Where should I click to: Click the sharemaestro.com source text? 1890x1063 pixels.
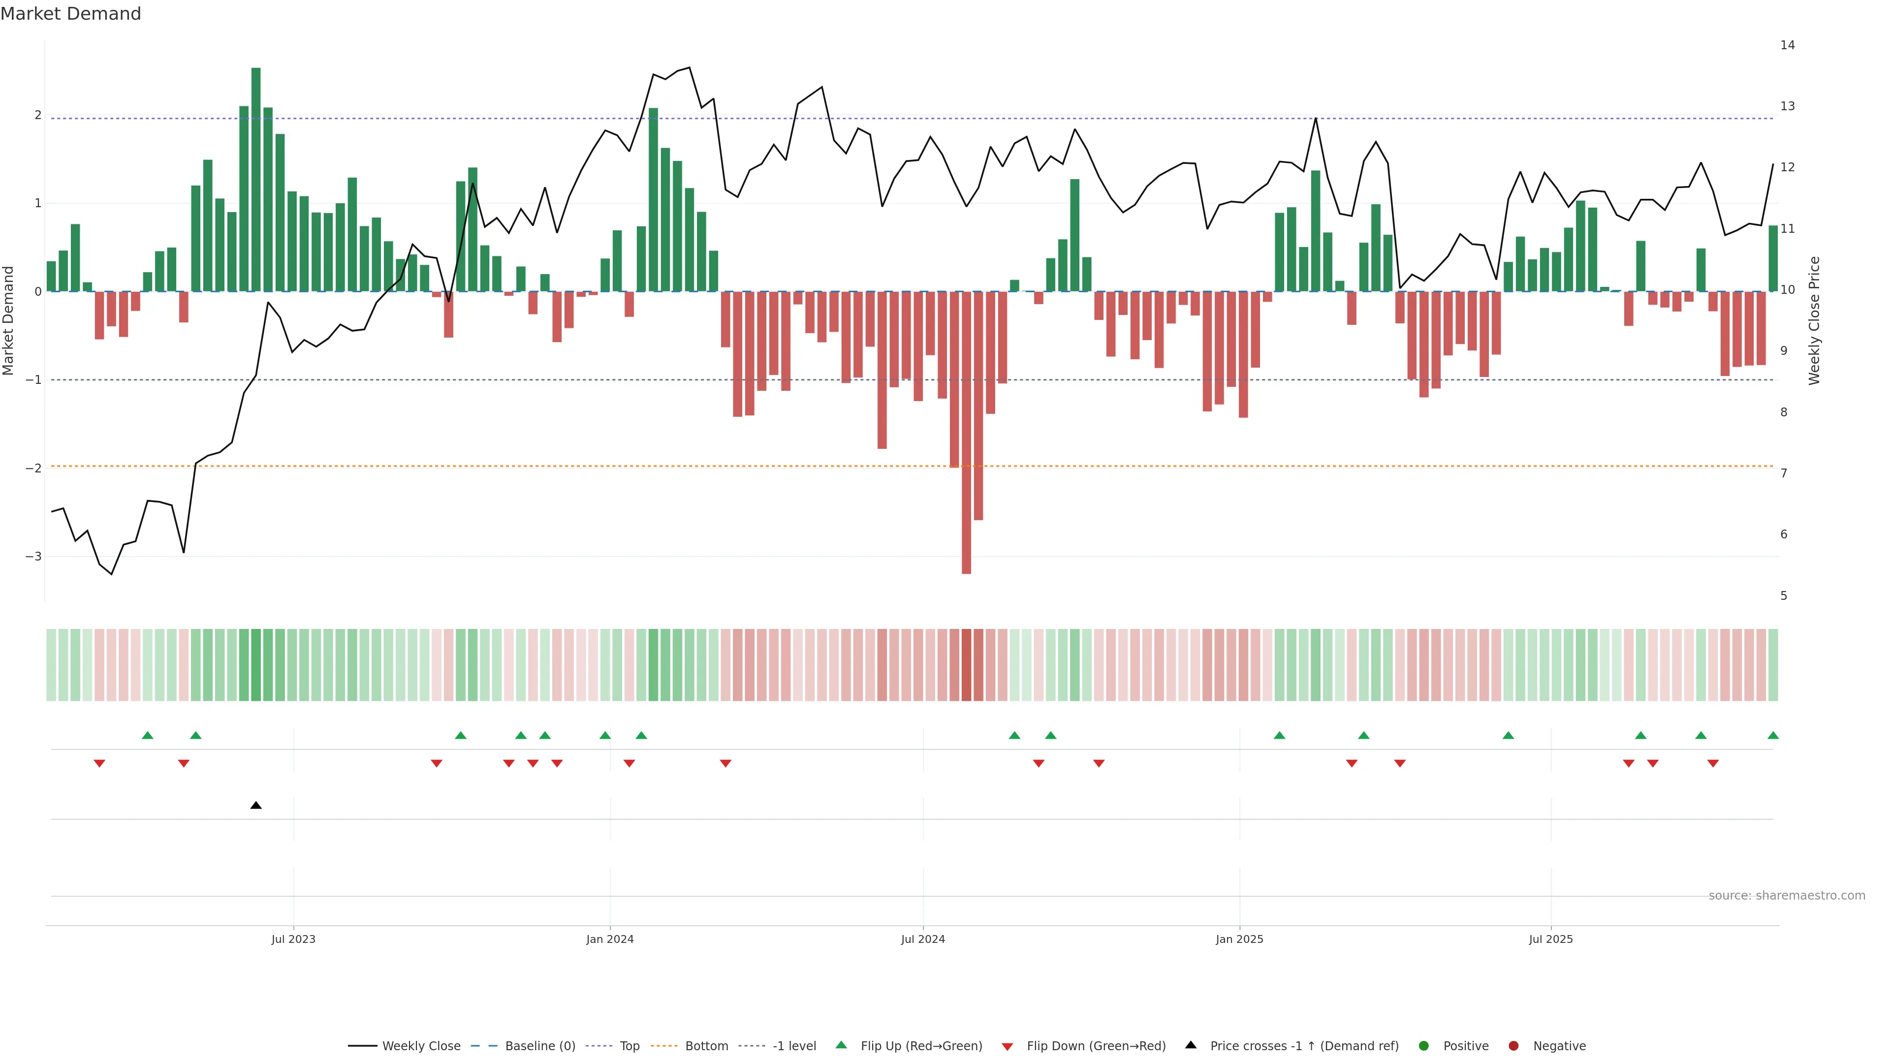1787,896
